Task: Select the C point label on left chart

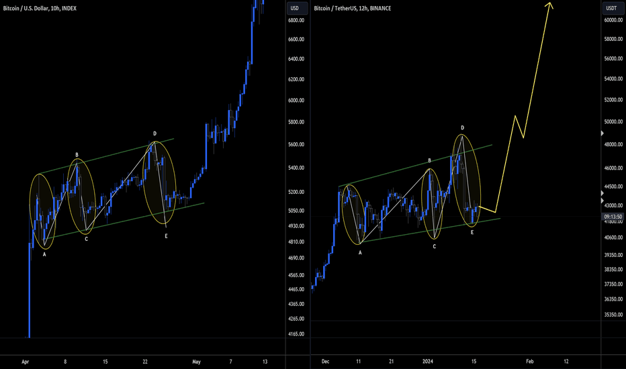Action: (x=86, y=240)
